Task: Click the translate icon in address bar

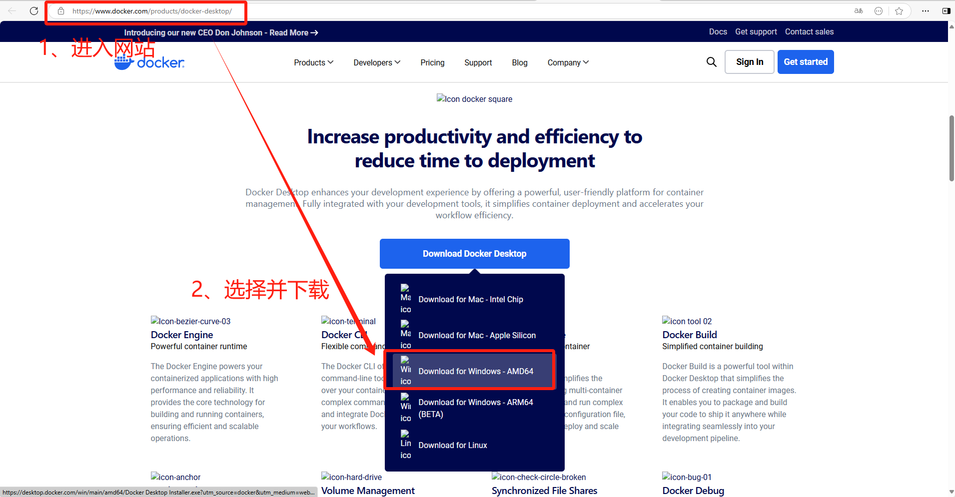Action: point(859,11)
